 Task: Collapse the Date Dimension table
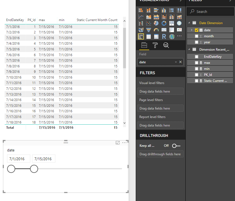(189, 23)
